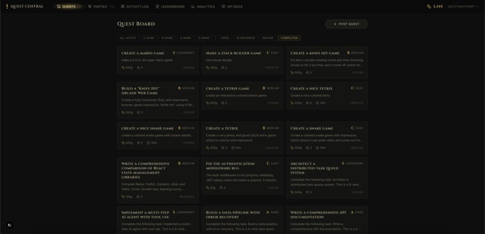This screenshot has width=485, height=234.
Task: Click members icon on Knife Hit Arcade card
Action: point(138,113)
